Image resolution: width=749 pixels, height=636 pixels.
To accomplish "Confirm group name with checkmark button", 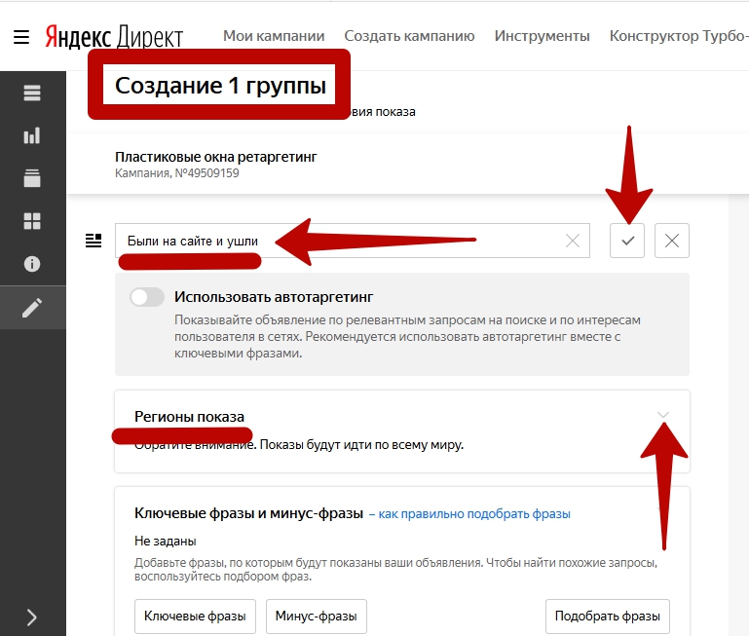I will tap(627, 241).
